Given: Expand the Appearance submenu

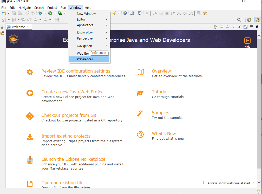Looking at the screenshot, I should point(89,25).
